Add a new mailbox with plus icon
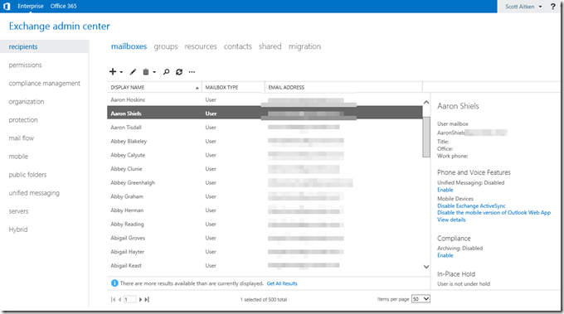This screenshot has height=314, width=564. 113,72
